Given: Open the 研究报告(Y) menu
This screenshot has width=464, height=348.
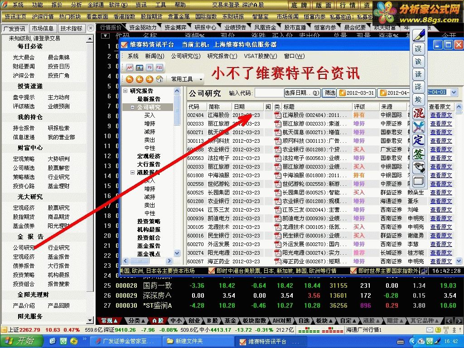Looking at the screenshot, I should point(222,56).
